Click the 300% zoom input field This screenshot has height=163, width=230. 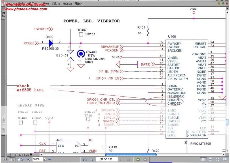point(37,159)
